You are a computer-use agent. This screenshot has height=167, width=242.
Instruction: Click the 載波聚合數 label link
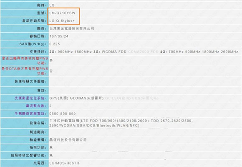(x=36, y=106)
